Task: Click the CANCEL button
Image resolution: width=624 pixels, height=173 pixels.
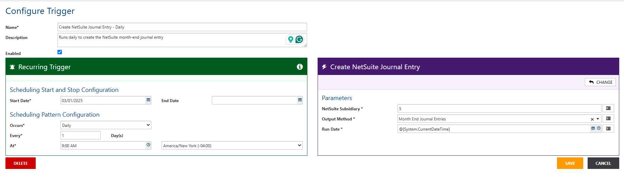Action: [x=603, y=163]
